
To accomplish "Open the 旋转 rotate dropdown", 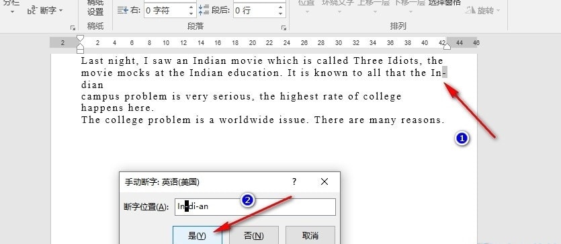I will pos(483,10).
